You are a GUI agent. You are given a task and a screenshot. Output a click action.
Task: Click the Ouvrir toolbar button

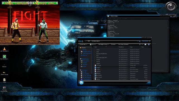click(93, 44)
